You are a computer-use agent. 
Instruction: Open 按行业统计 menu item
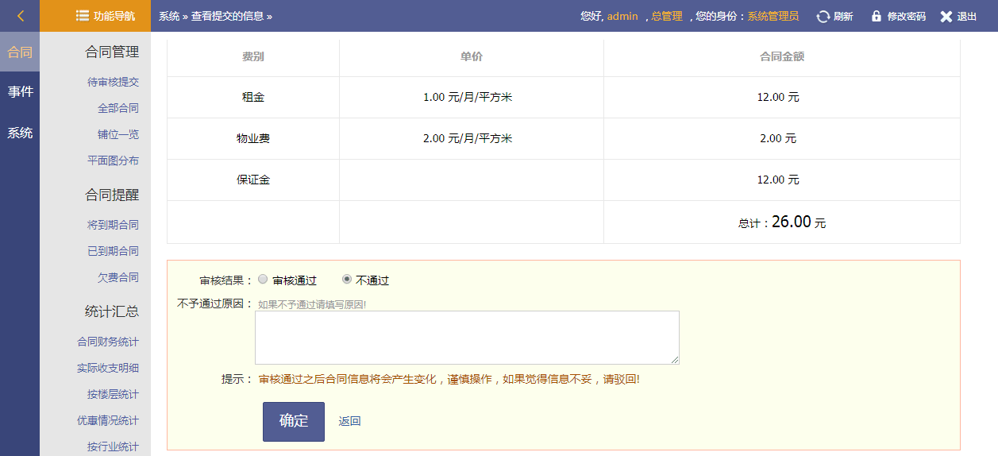(113, 446)
